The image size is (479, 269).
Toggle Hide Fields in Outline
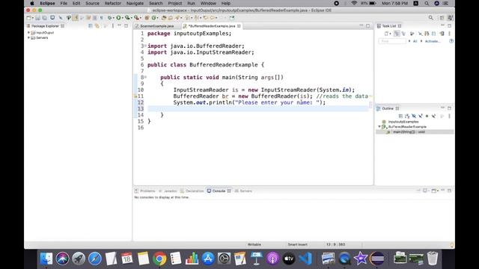pos(414,116)
